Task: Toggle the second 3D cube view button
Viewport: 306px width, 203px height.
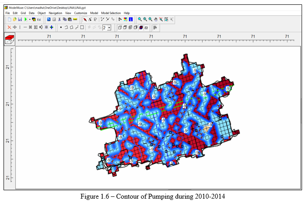Action: click(x=125, y=28)
